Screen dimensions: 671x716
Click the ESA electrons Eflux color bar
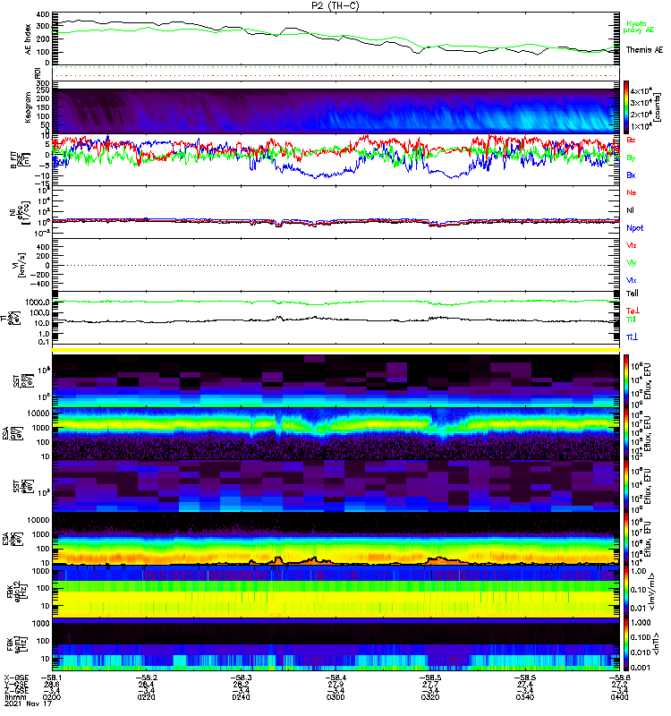[x=627, y=539]
